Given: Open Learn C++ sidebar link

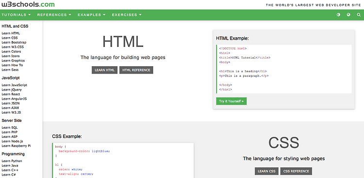Looking at the screenshot, I should tap(10, 170).
